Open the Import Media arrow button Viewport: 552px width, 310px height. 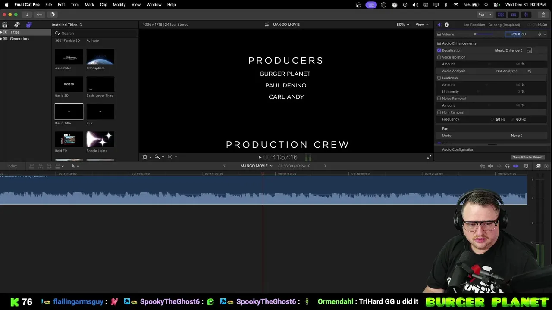[x=27, y=15]
